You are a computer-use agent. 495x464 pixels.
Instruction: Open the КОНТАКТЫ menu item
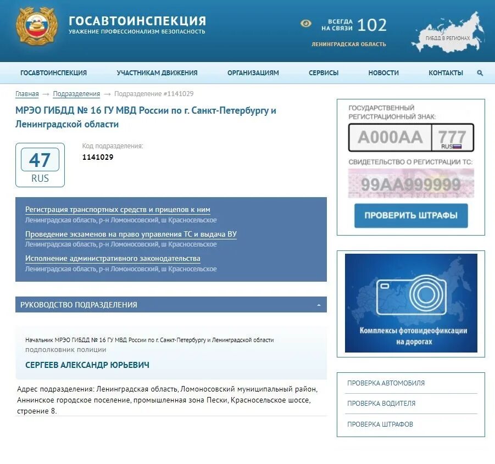click(x=446, y=73)
